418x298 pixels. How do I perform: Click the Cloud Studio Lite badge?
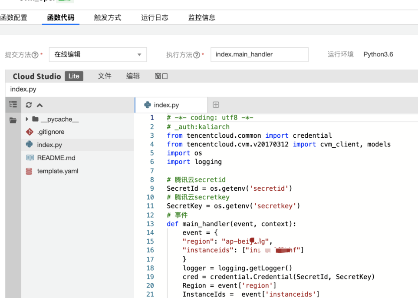click(74, 76)
